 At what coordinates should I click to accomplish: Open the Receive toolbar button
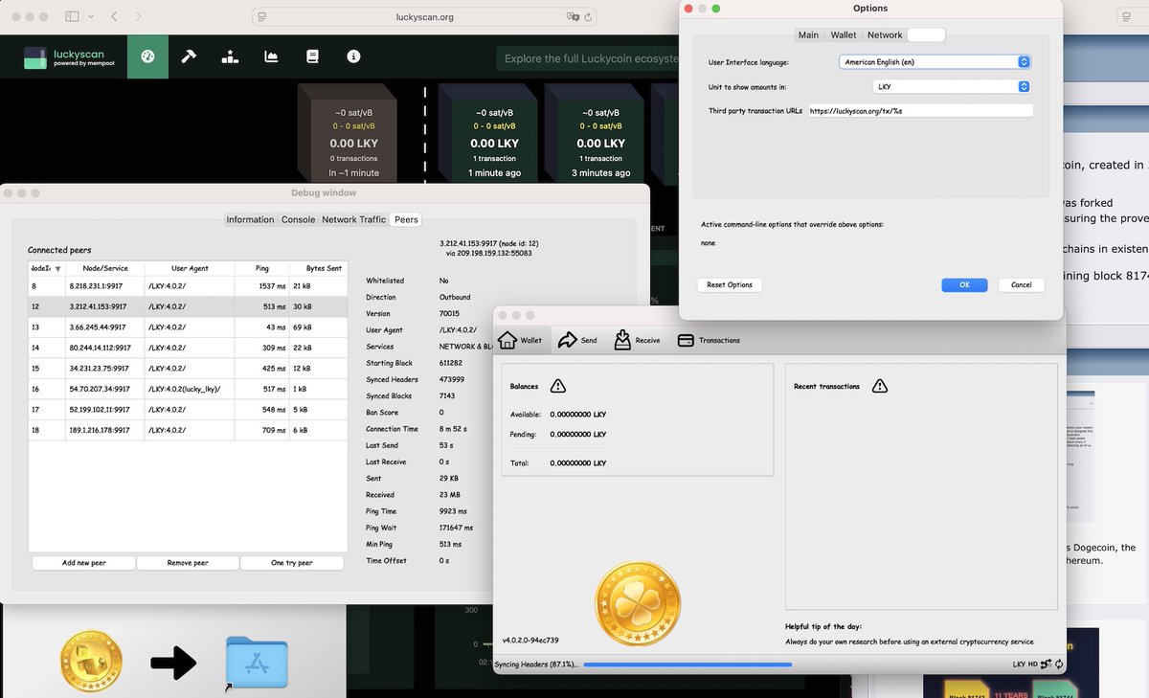[637, 340]
